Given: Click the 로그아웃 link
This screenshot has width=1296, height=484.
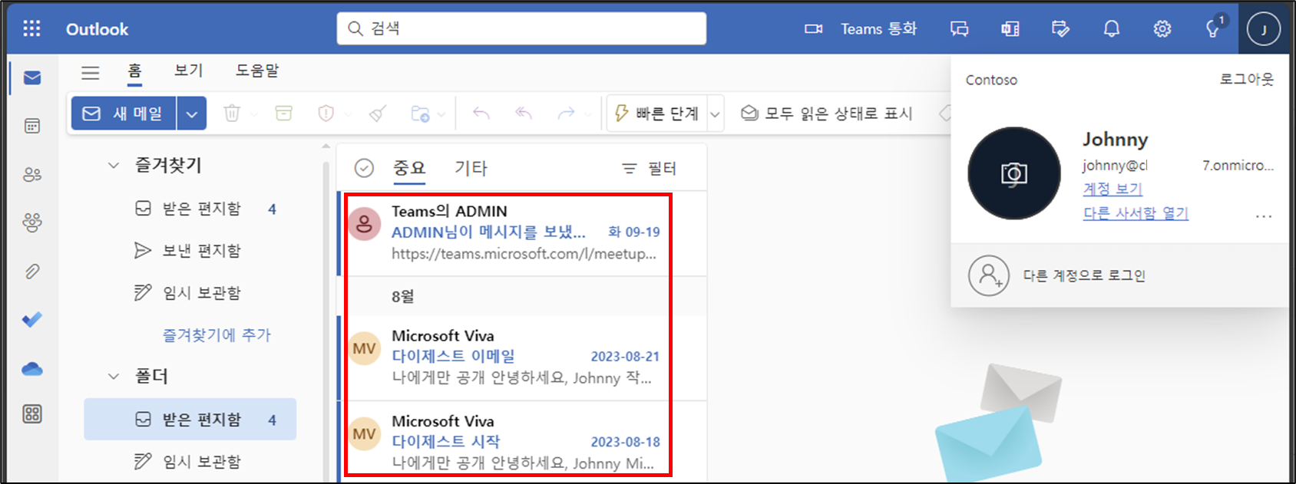Looking at the screenshot, I should click(1247, 79).
